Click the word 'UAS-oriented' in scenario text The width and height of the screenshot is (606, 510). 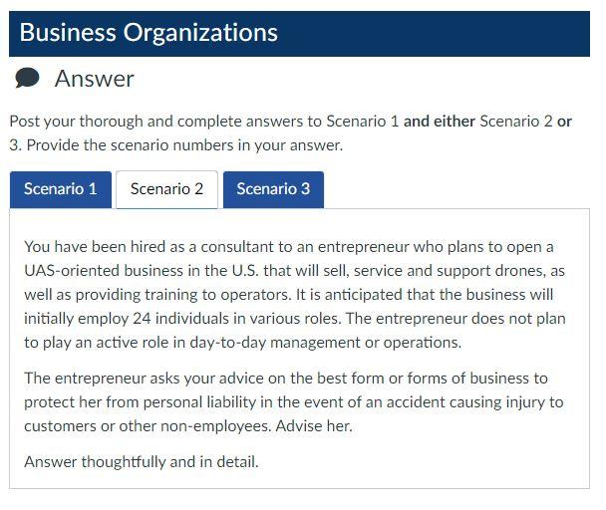click(x=70, y=271)
